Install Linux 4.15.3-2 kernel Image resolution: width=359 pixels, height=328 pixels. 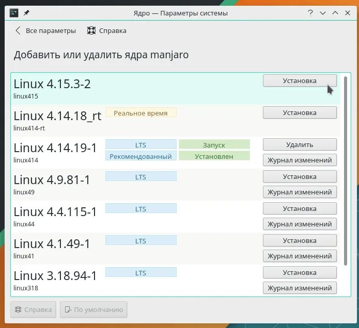click(x=300, y=80)
